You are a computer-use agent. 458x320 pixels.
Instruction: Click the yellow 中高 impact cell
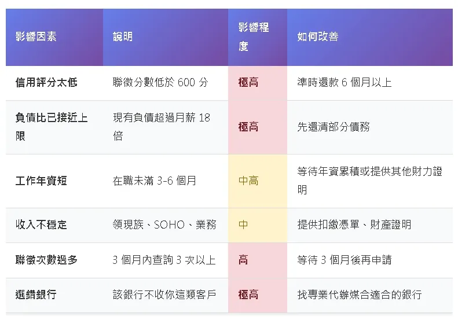coord(248,181)
